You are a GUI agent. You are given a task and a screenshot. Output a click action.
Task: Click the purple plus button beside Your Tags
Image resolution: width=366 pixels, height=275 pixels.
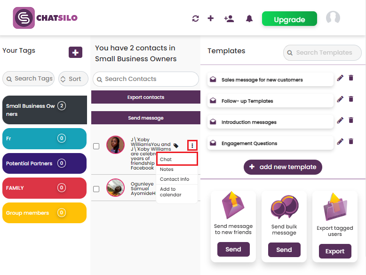tap(75, 52)
